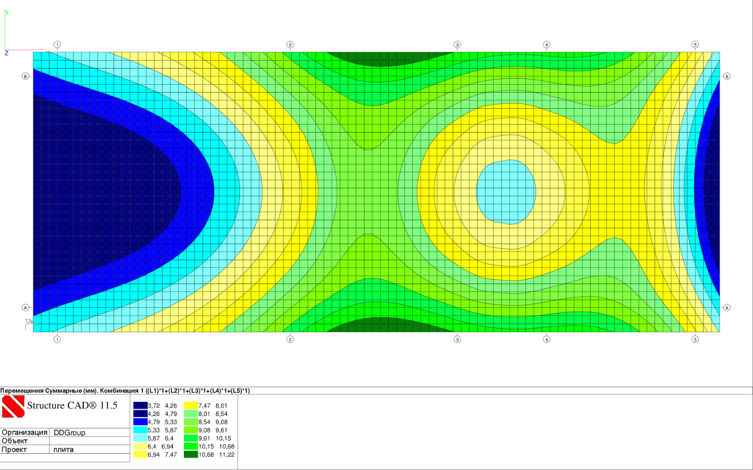This screenshot has width=753, height=470.
Task: Click the zero elevation triangle marker
Action: point(28,322)
